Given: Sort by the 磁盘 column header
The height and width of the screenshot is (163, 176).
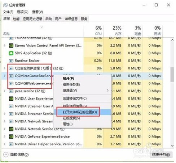Looking at the screenshot, I should [133, 31].
